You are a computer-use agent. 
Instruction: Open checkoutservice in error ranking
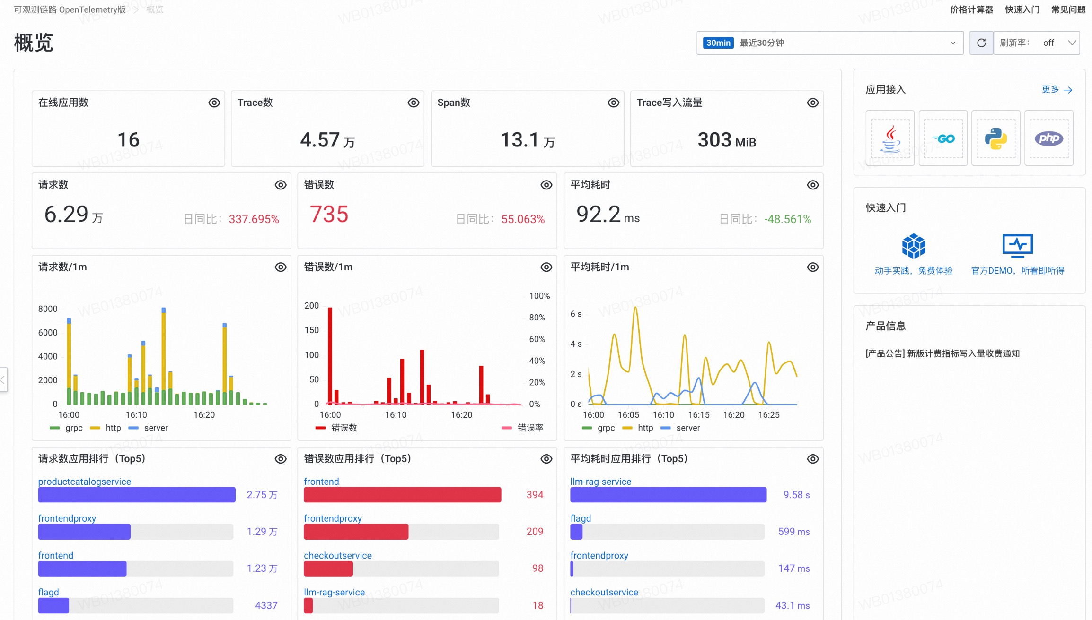pyautogui.click(x=338, y=555)
